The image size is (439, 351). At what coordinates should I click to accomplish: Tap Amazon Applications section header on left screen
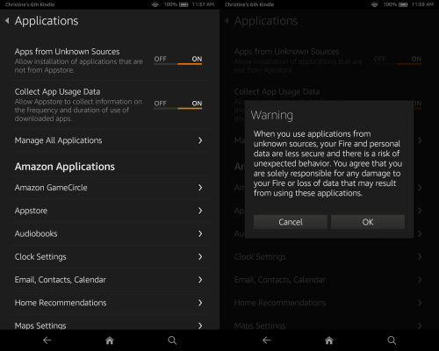tap(65, 167)
